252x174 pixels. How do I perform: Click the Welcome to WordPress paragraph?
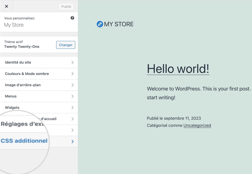coord(199,93)
